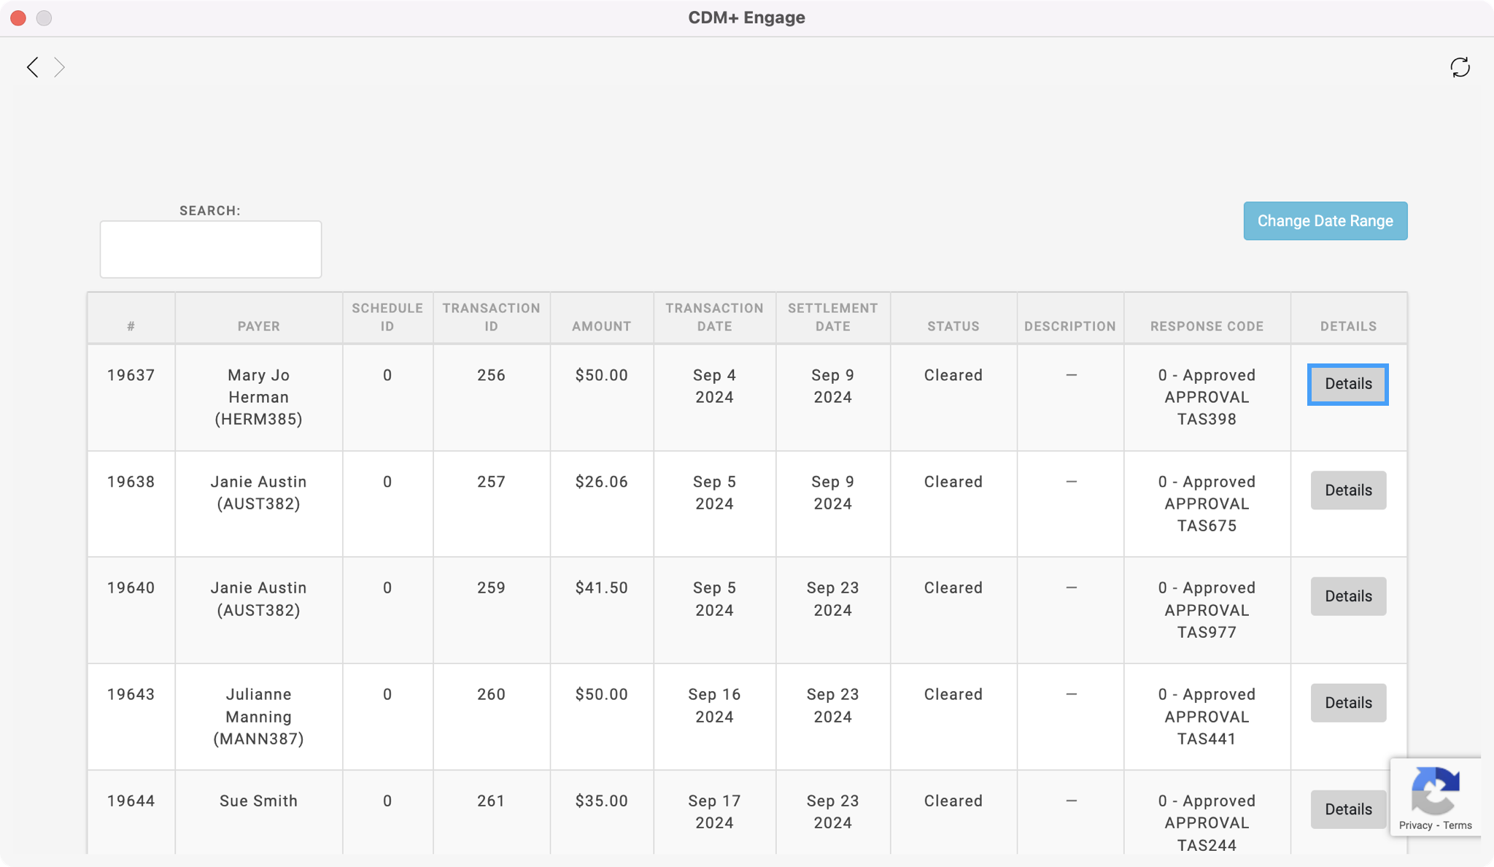Click the reCAPTCHA badge logo

point(1435,790)
